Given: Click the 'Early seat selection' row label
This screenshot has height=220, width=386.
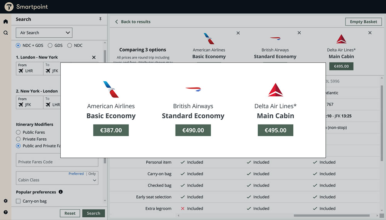Looking at the screenshot, I should pos(154,197).
